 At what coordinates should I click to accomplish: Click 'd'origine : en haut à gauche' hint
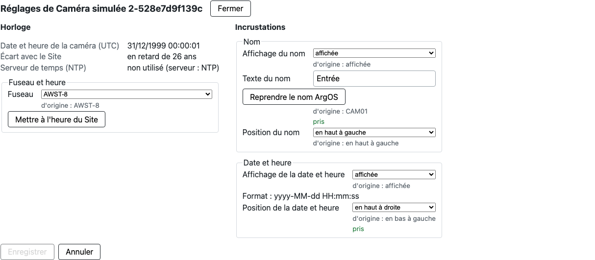[356, 143]
